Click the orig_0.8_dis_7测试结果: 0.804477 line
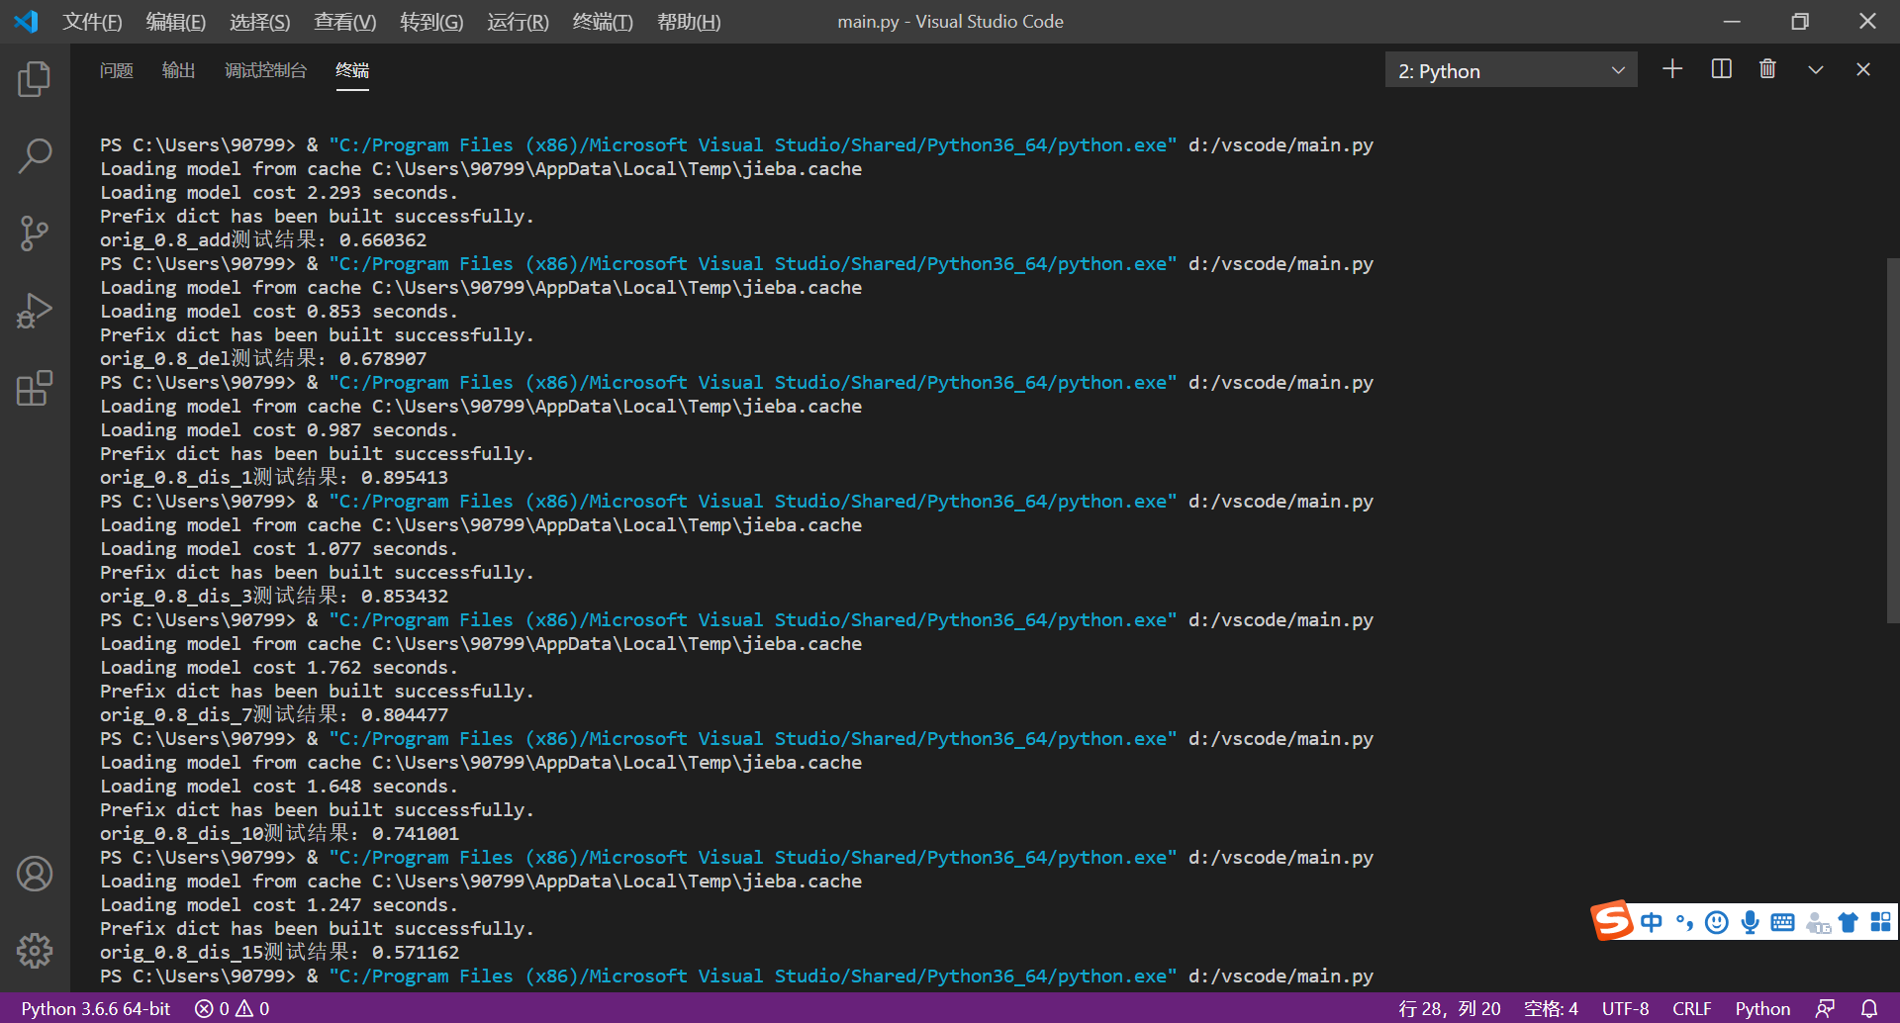The height and width of the screenshot is (1023, 1900). pyautogui.click(x=274, y=714)
